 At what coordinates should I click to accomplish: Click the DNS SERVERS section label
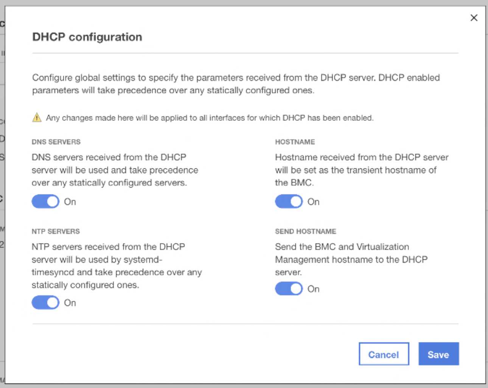(x=56, y=142)
